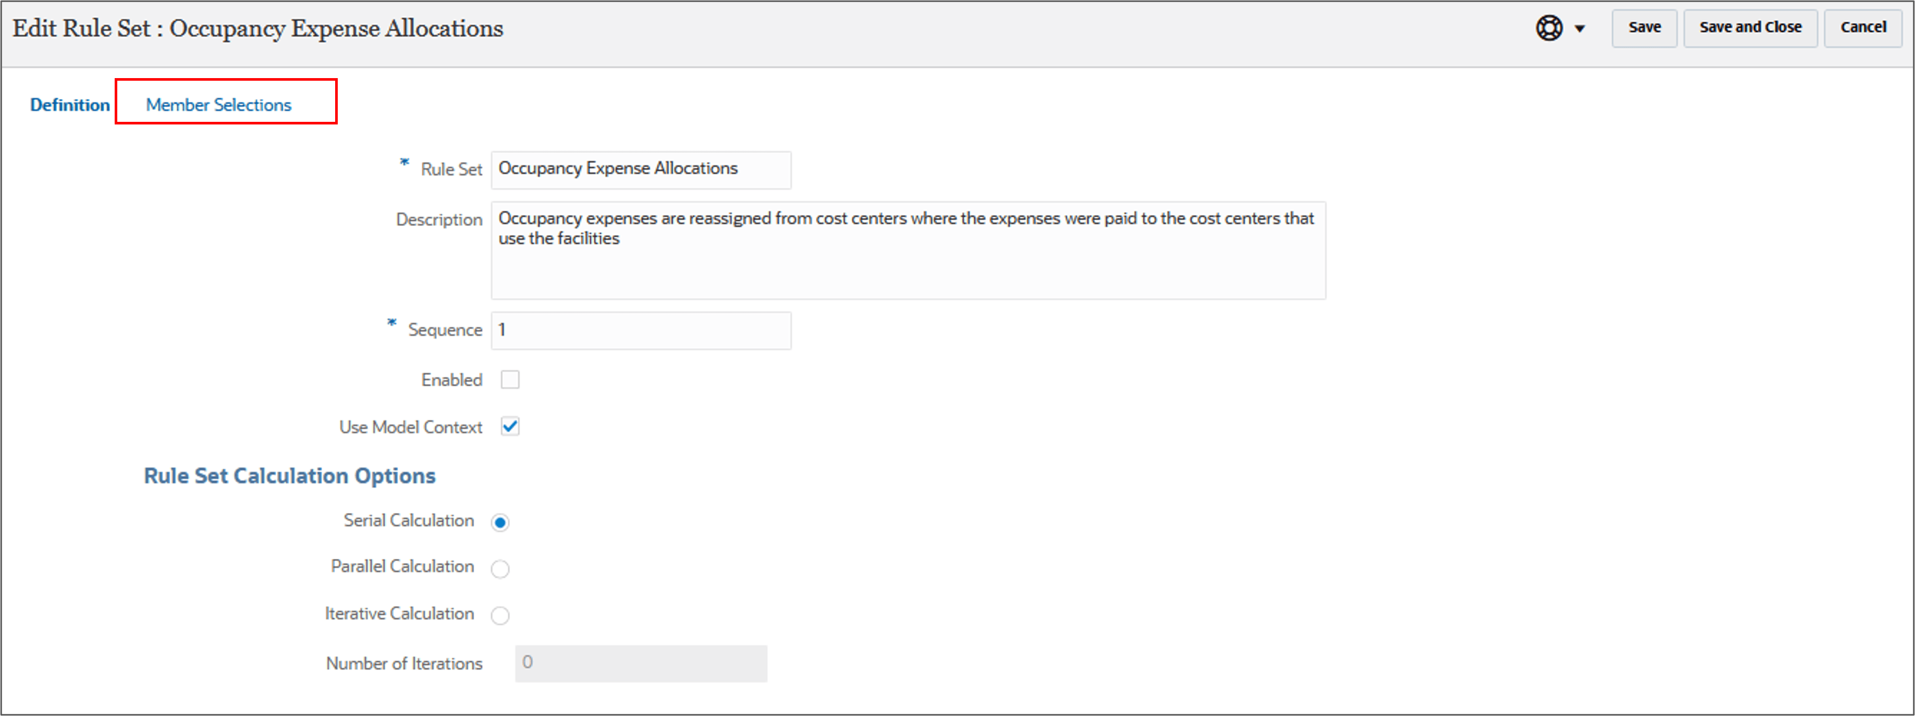This screenshot has width=1915, height=716.
Task: Uncheck Use Model Context
Action: [510, 426]
